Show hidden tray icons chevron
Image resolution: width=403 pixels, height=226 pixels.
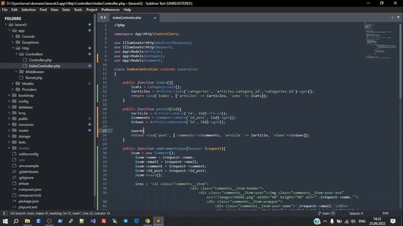(325, 221)
